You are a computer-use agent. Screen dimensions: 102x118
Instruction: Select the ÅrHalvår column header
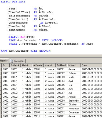pos(15,65)
